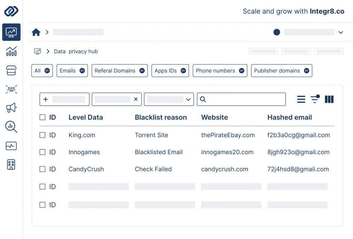Check the King.com row checkbox
353x239 pixels.
coord(42,135)
